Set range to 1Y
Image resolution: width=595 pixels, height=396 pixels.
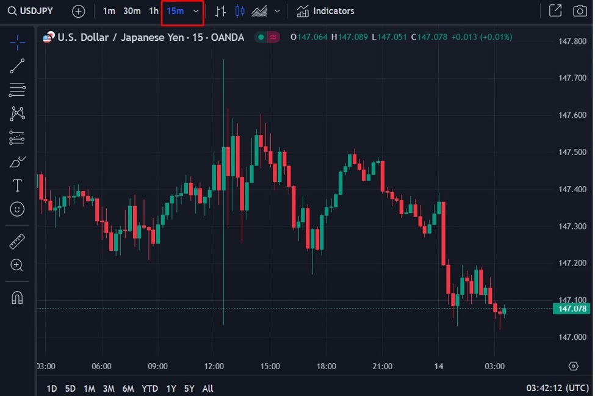171,389
